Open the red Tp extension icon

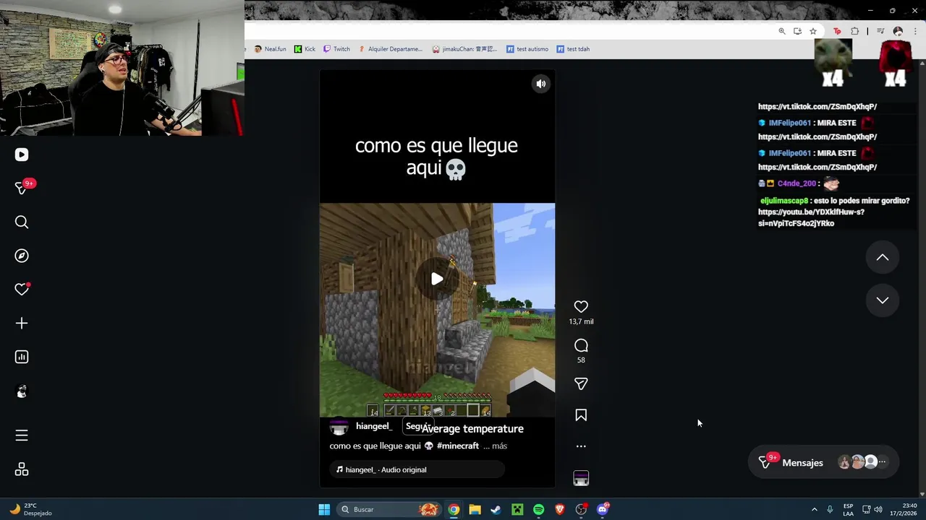(x=838, y=31)
